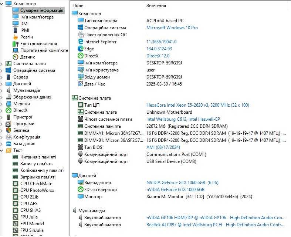Open the AMI (08/17/2024) BIOS link
Screen dimensions: 291x237
(x=163, y=147)
